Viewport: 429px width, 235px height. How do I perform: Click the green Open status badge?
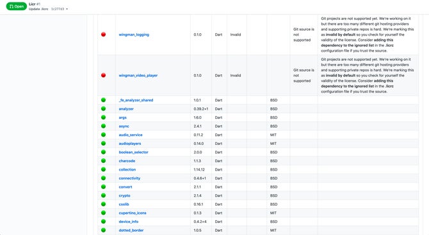click(x=17, y=6)
